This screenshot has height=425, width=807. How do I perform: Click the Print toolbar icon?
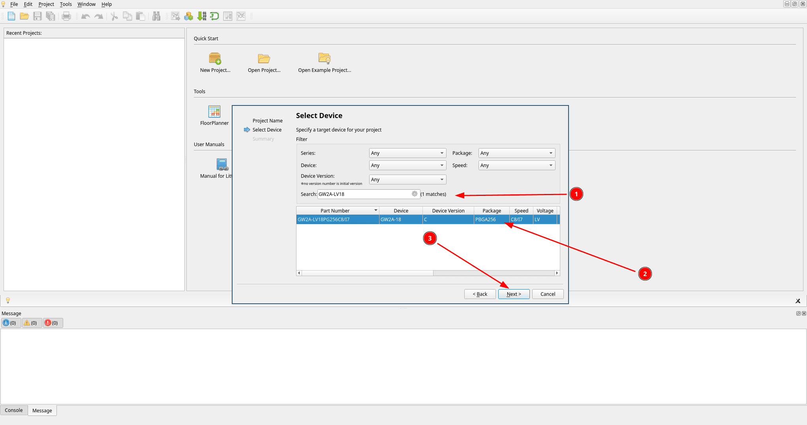pyautogui.click(x=66, y=16)
